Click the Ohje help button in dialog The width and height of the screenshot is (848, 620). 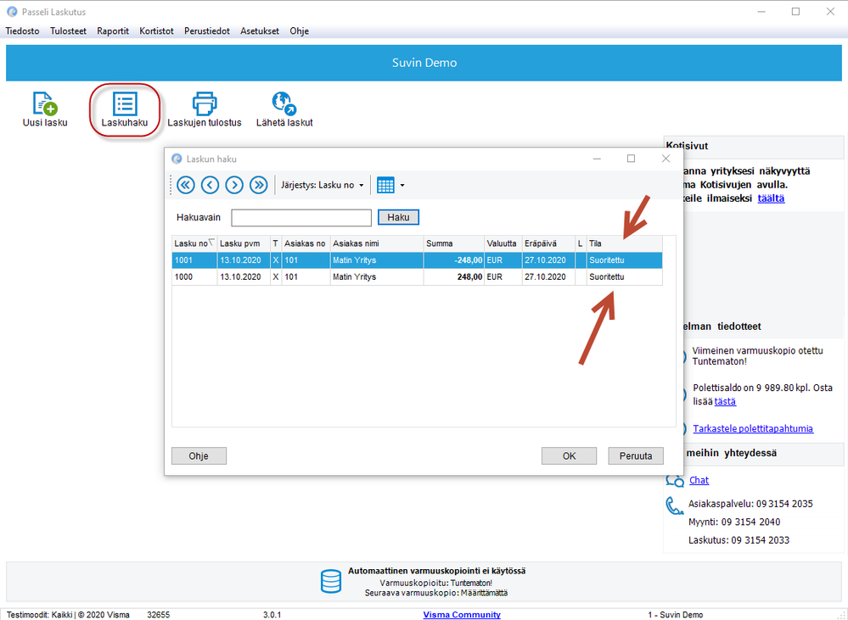click(x=199, y=455)
